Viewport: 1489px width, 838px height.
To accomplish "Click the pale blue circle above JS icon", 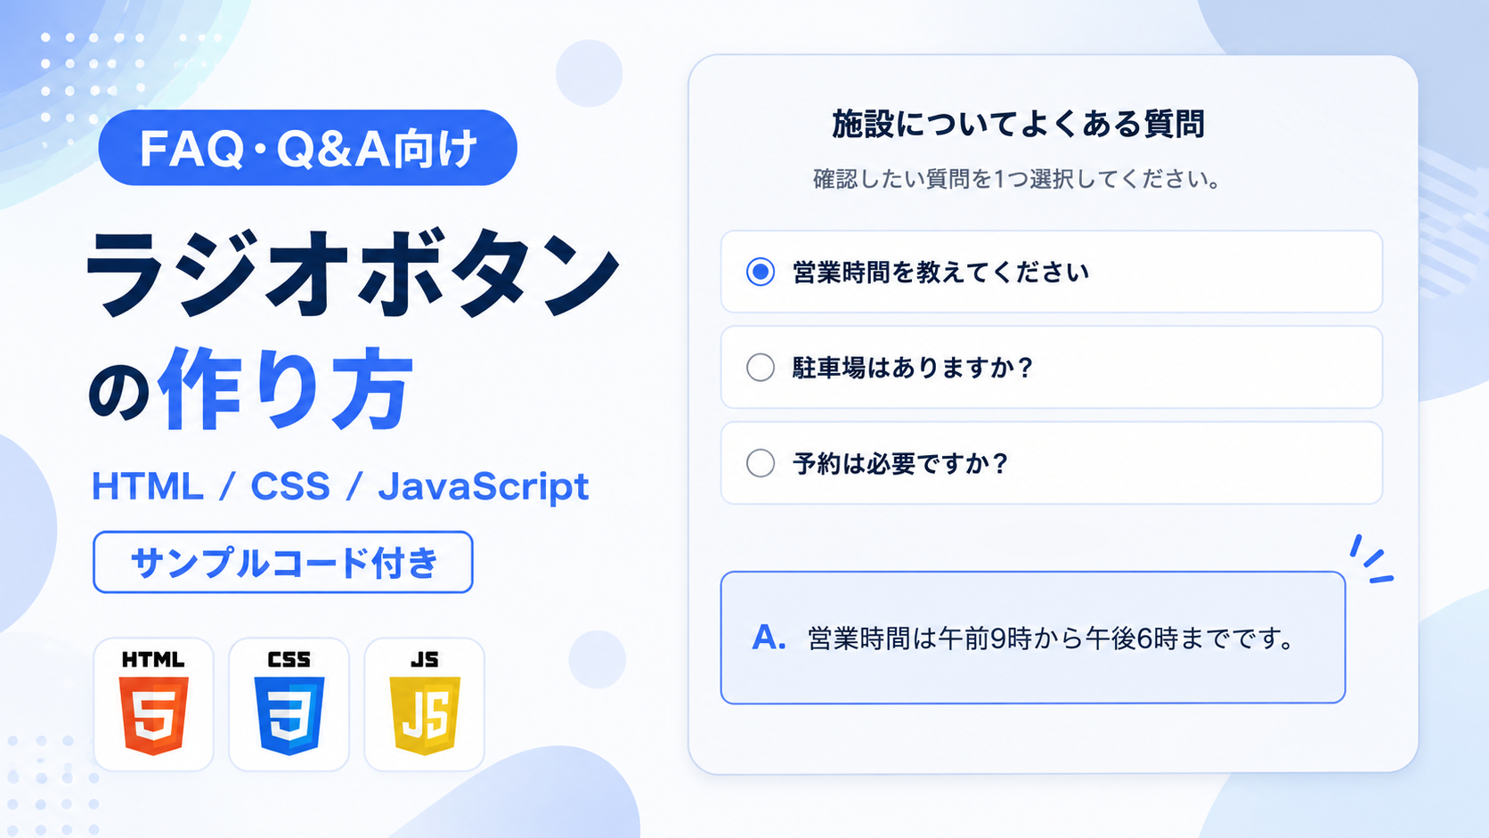I will [597, 659].
